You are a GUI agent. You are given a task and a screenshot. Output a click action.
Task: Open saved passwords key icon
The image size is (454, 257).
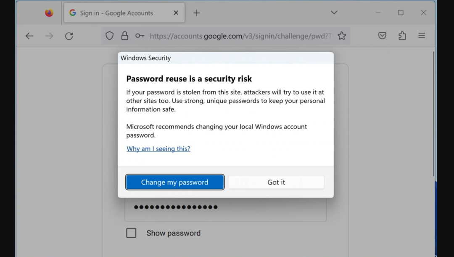[x=140, y=36]
